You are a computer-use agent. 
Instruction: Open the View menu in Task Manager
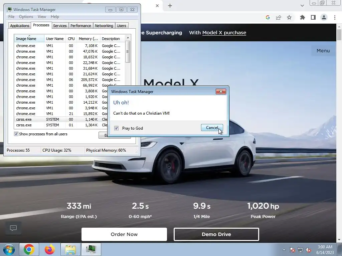[x=42, y=17]
